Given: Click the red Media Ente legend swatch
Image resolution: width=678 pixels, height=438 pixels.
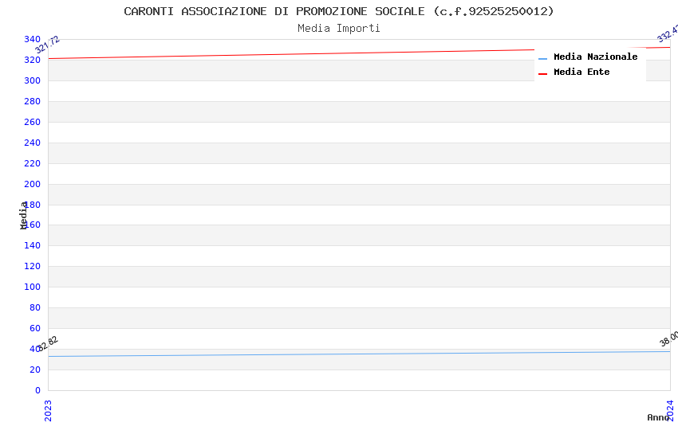Looking at the screenshot, I should (542, 74).
